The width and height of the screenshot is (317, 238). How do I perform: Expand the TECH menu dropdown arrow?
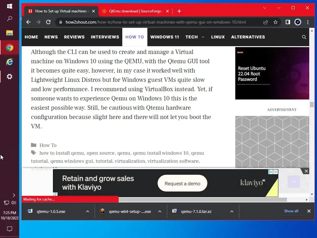tap(203, 37)
